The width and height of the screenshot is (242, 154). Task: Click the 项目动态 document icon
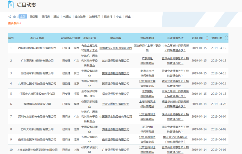[11, 4]
